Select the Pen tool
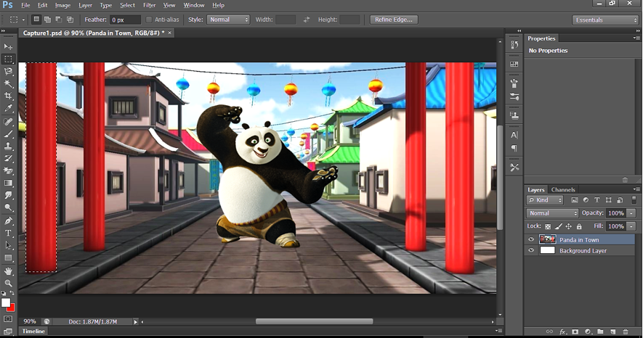This screenshot has height=338, width=643. 8,221
